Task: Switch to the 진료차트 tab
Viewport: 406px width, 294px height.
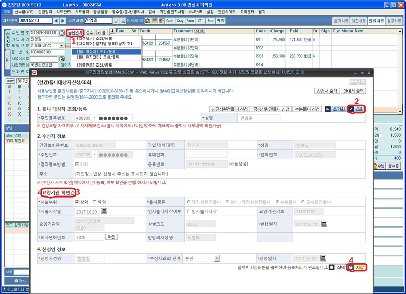Action: click(376, 21)
